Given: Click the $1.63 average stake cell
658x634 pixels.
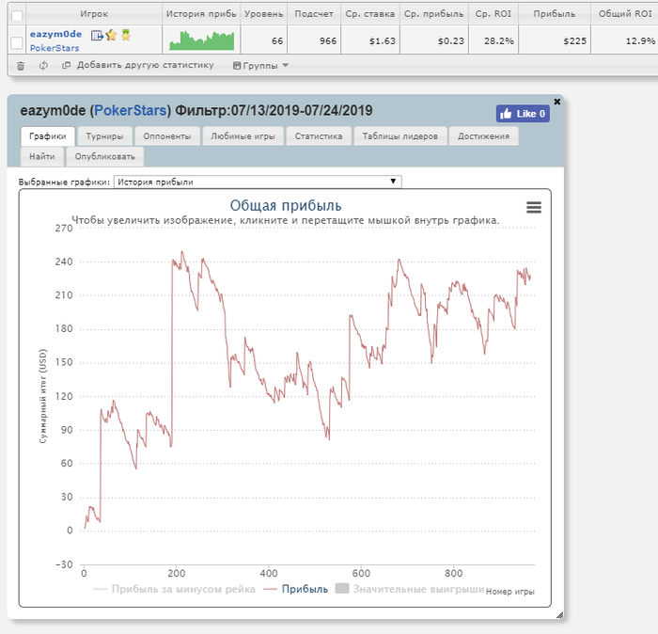Looking at the screenshot, I should pyautogui.click(x=370, y=40).
